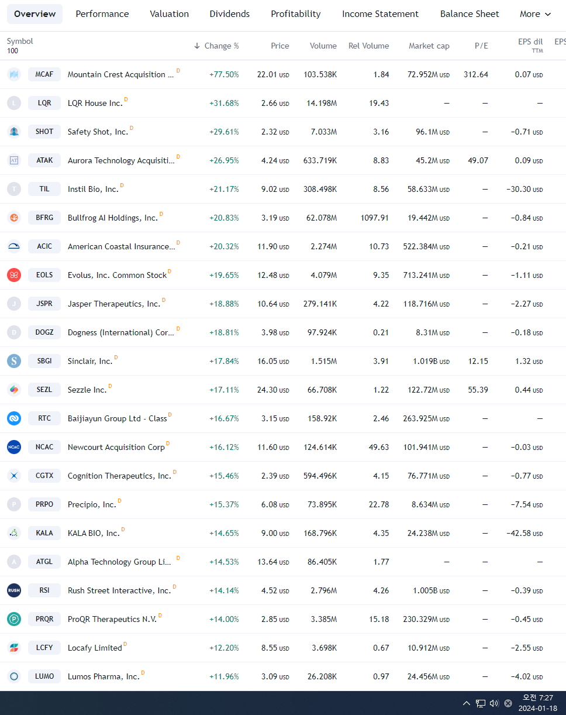Open the Jasper Therapeutics, Inc. name link
Viewport: 566px width, 715px height.
coord(114,304)
